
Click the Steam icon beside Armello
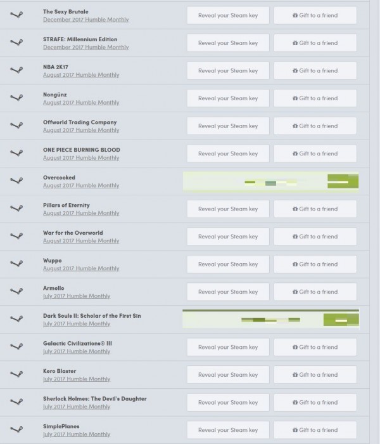click(16, 291)
